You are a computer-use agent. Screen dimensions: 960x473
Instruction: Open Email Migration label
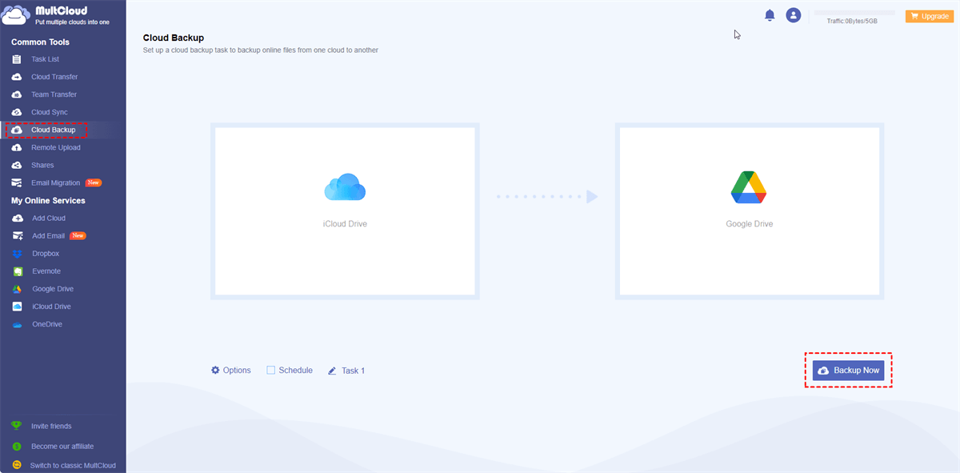tap(56, 182)
